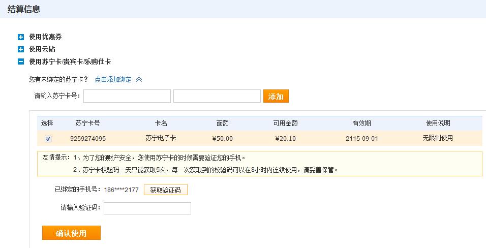Collapse the 使用苏宁卡/贵宾卡/乐购仕卡 minus icon
This screenshot has width=486, height=248.
coord(21,61)
